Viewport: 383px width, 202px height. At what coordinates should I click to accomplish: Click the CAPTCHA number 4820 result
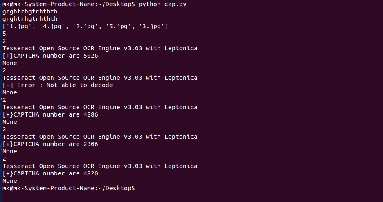click(x=90, y=174)
